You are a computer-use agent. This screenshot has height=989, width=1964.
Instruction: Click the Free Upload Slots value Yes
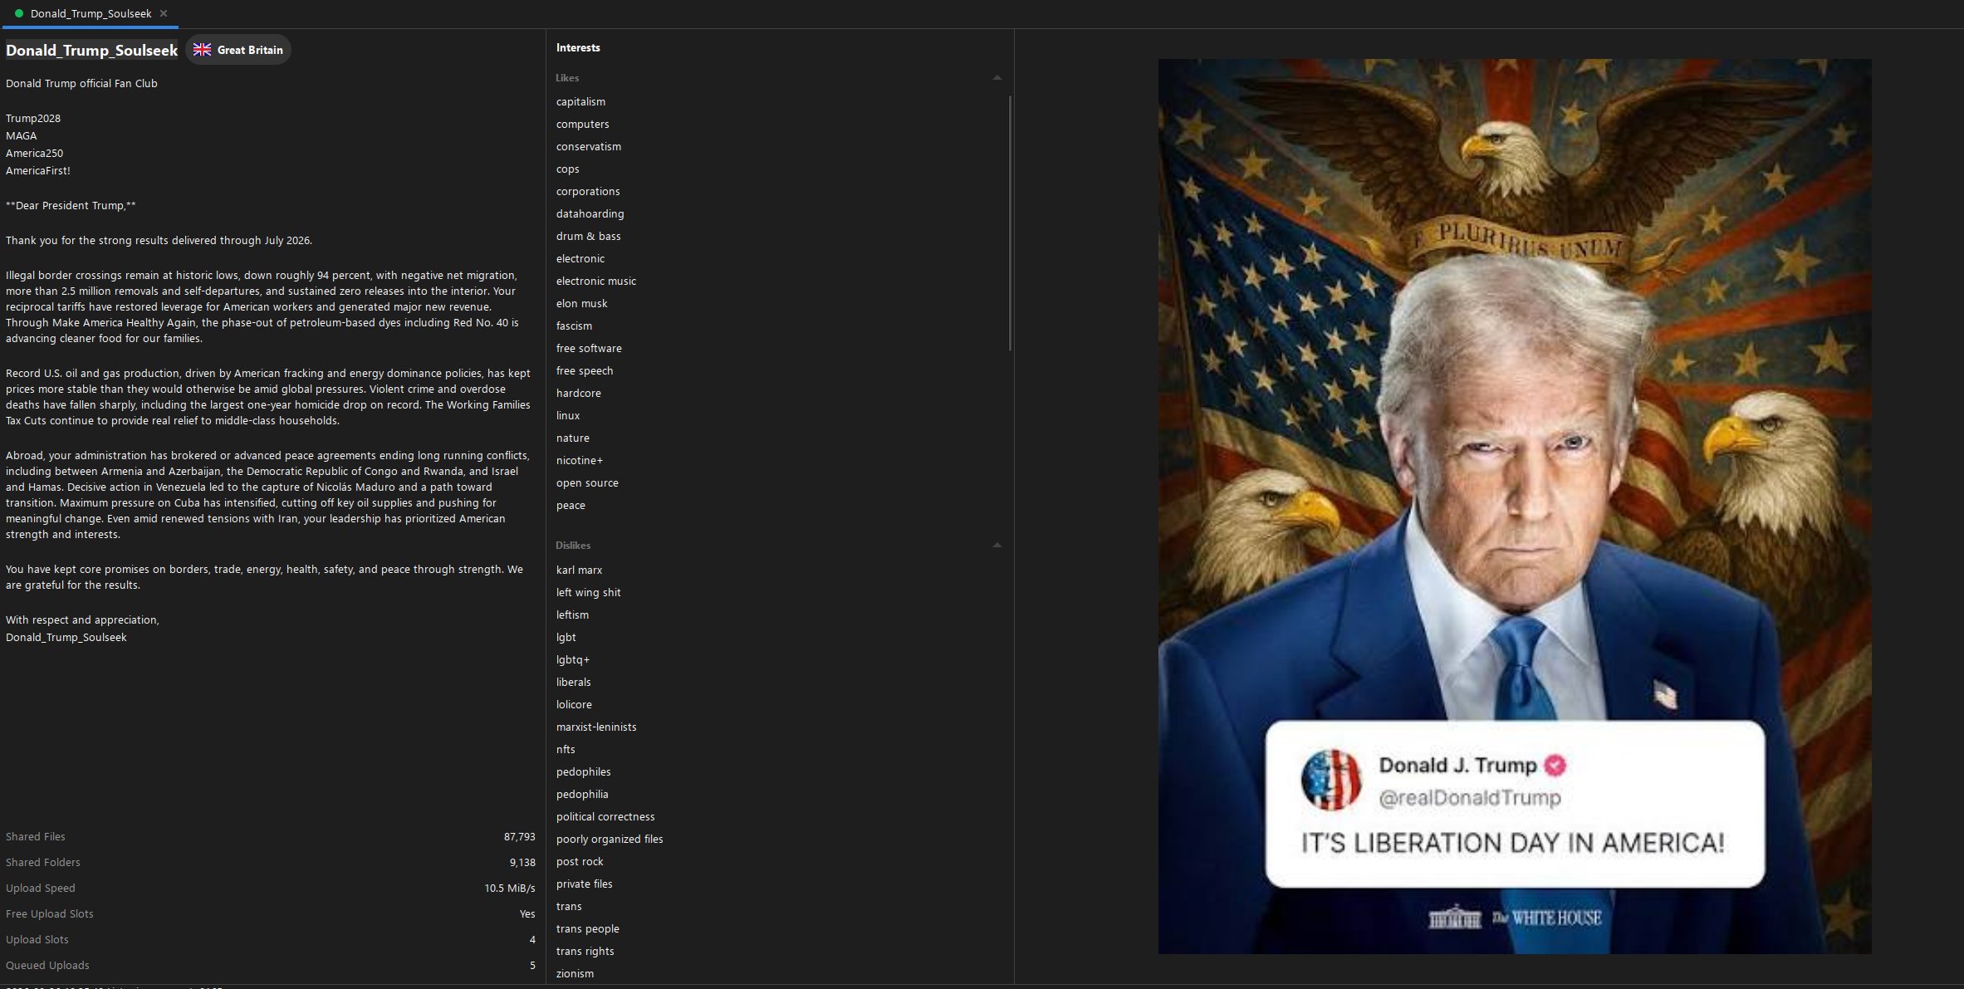(x=527, y=913)
